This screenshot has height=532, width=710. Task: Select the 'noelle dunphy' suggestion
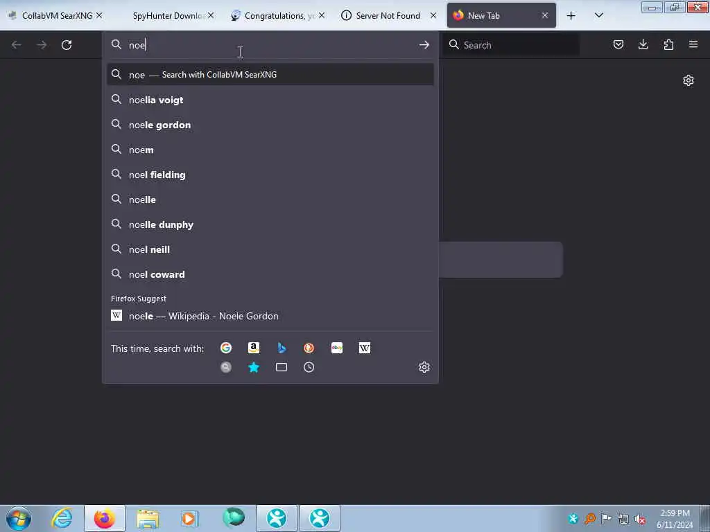point(270,224)
